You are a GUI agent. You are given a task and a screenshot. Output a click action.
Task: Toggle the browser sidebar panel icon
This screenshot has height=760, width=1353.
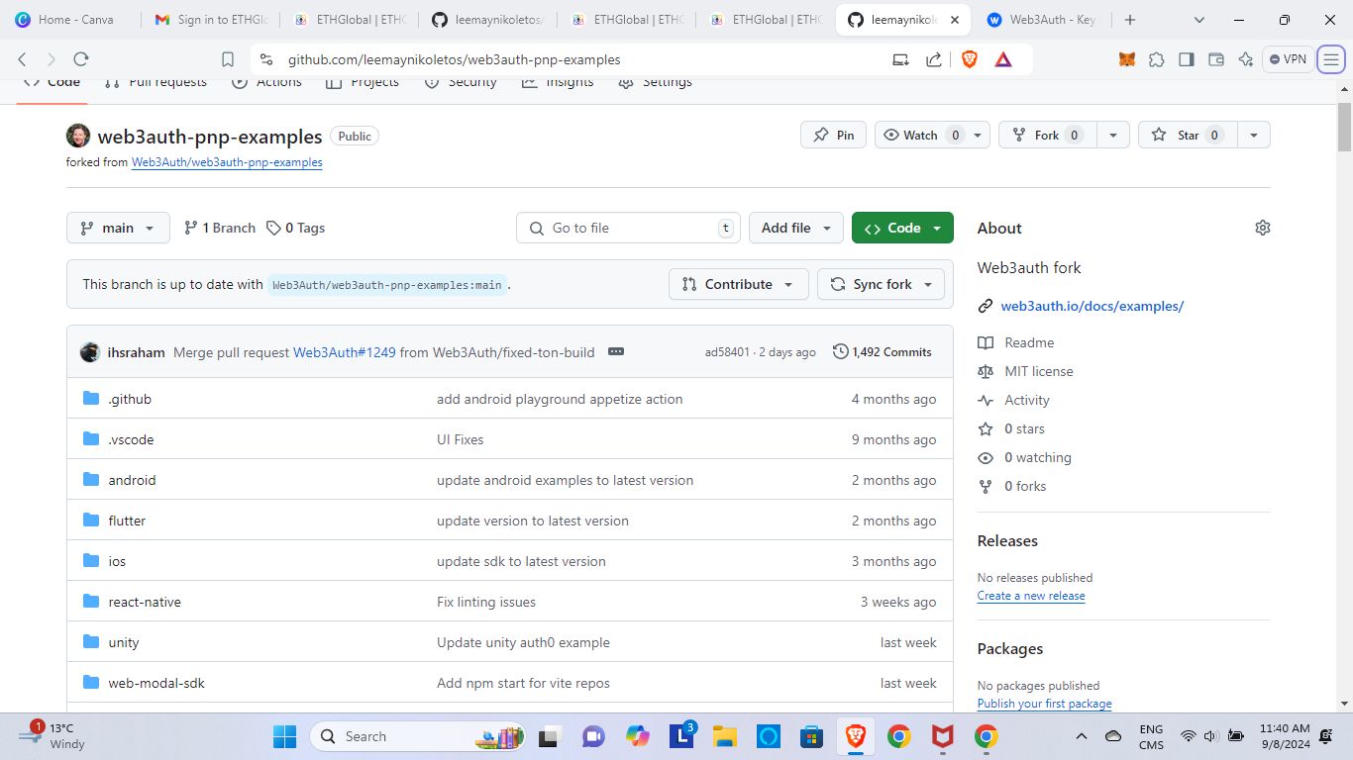1187,59
